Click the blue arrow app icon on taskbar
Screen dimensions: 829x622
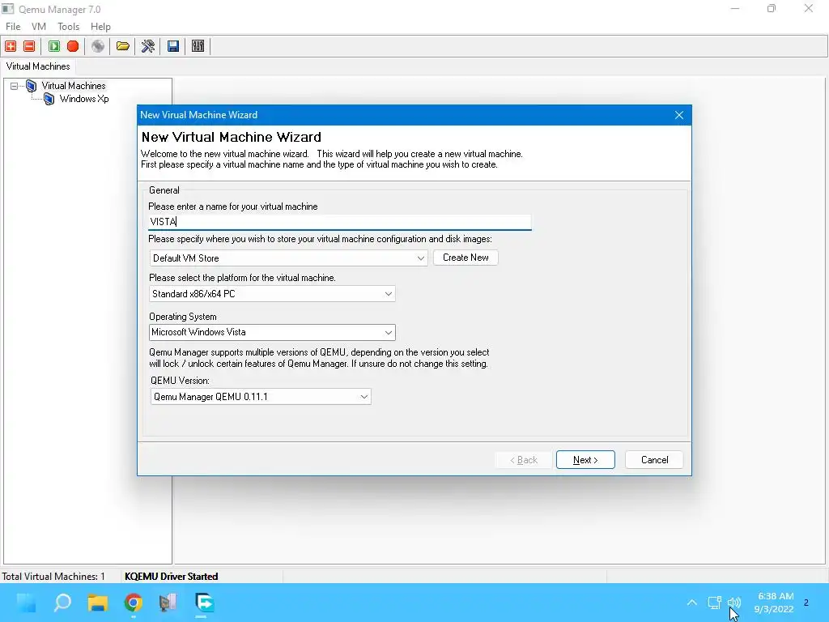[x=204, y=603]
